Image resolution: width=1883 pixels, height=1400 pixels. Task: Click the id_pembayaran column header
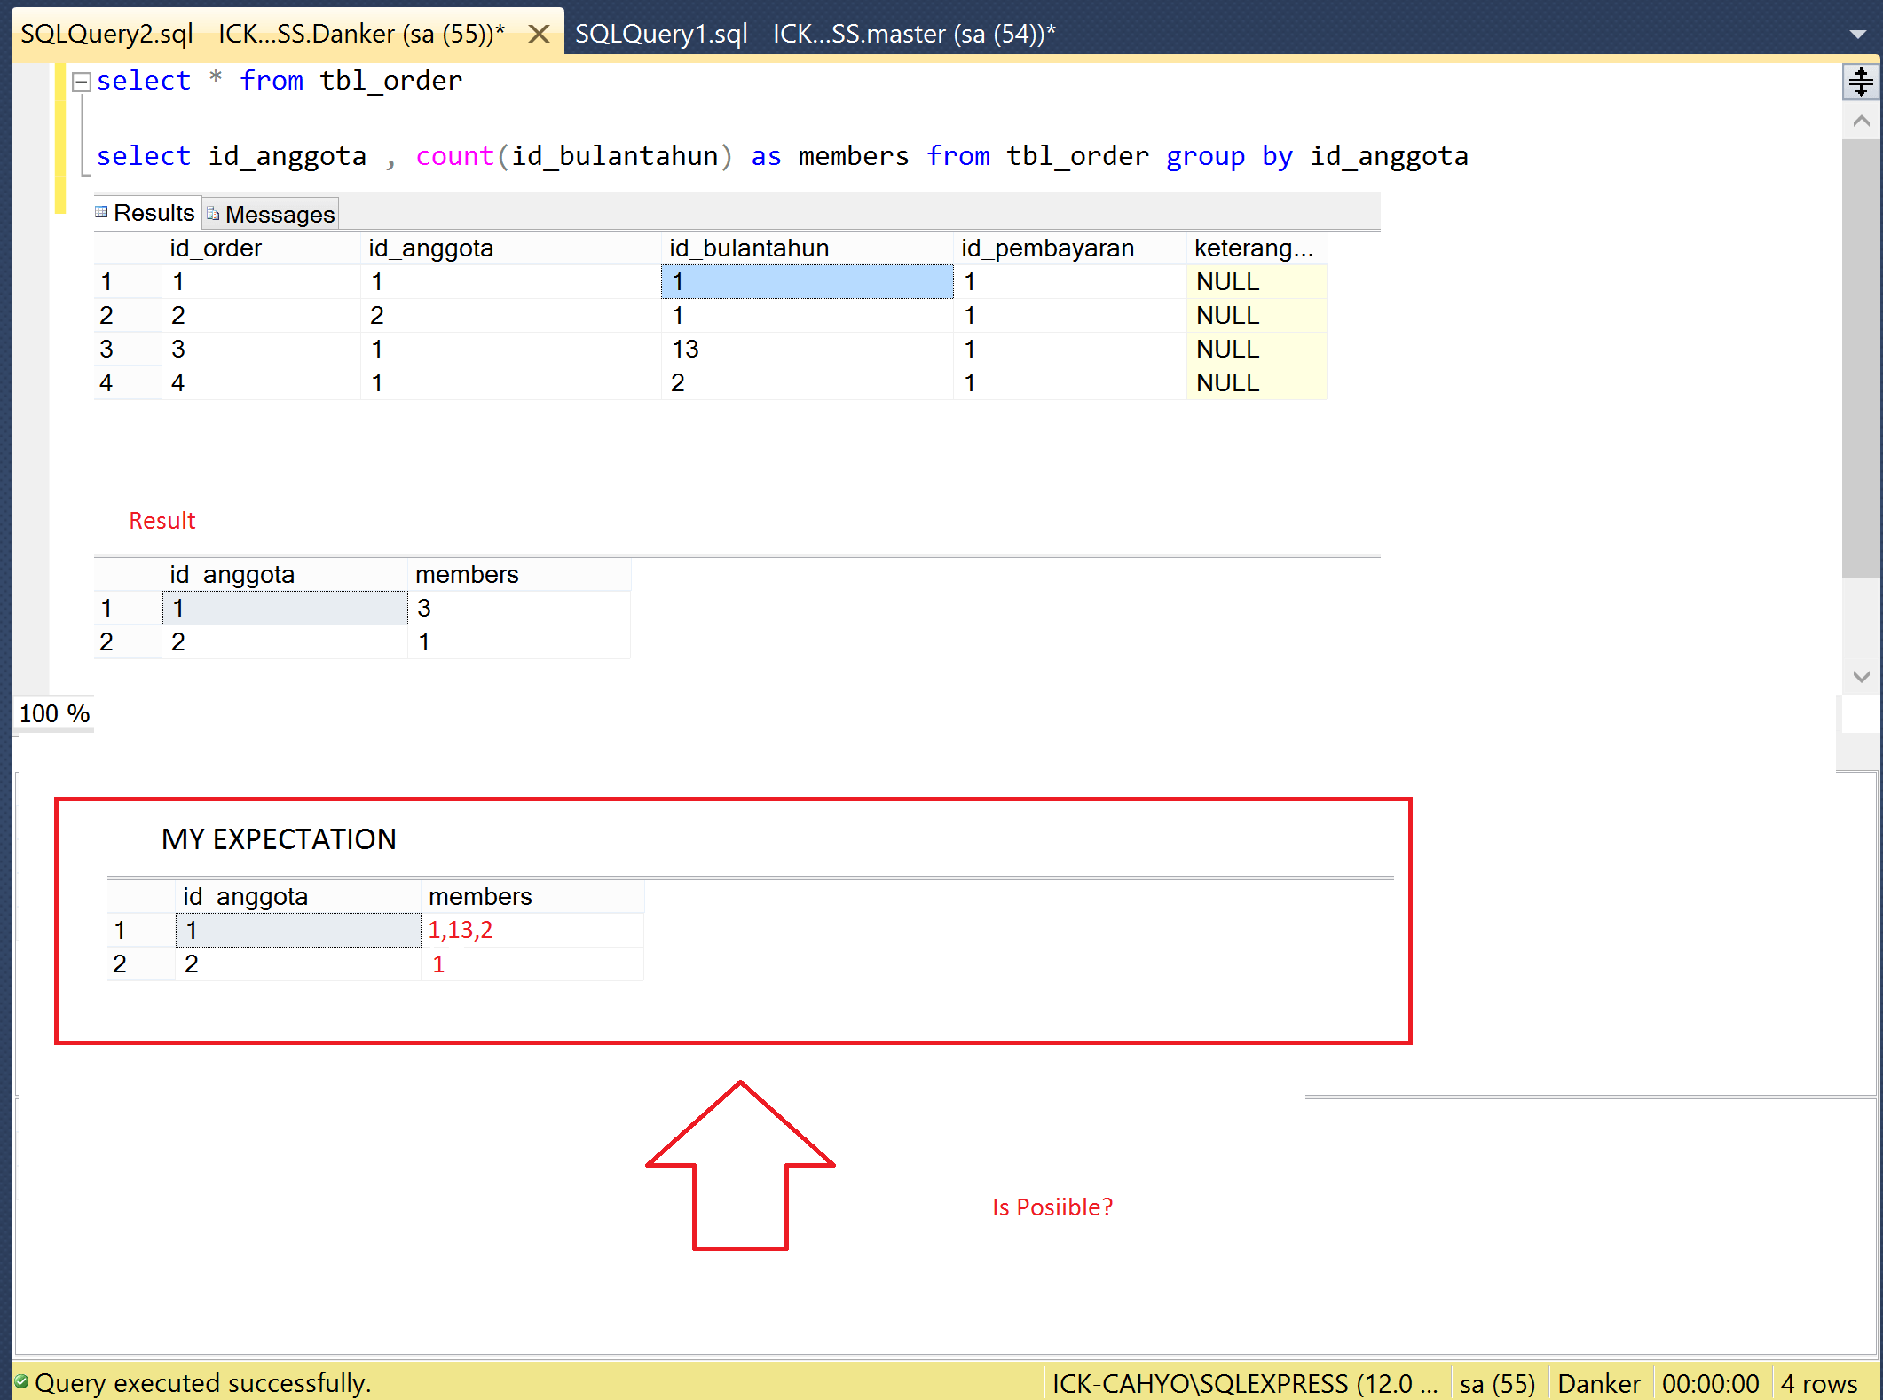pos(1047,248)
